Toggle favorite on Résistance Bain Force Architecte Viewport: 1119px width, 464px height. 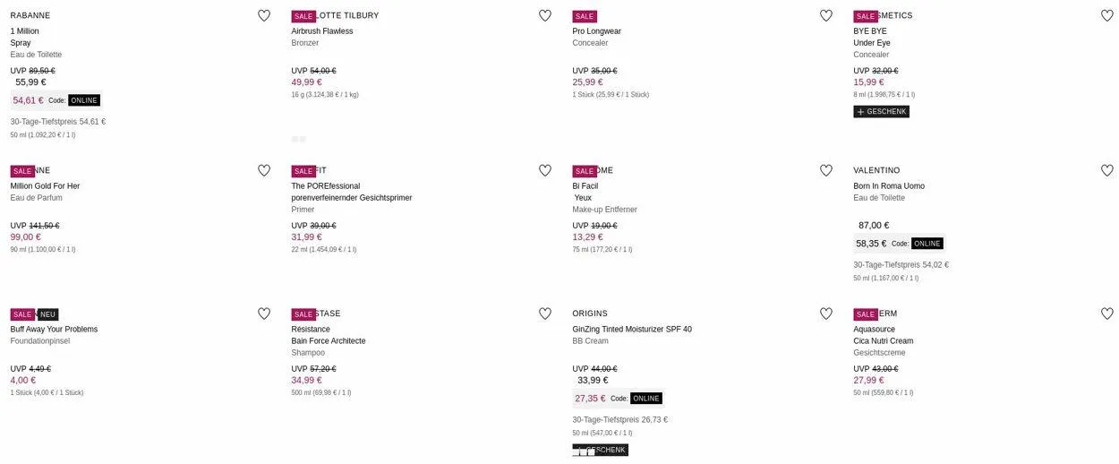coord(545,314)
